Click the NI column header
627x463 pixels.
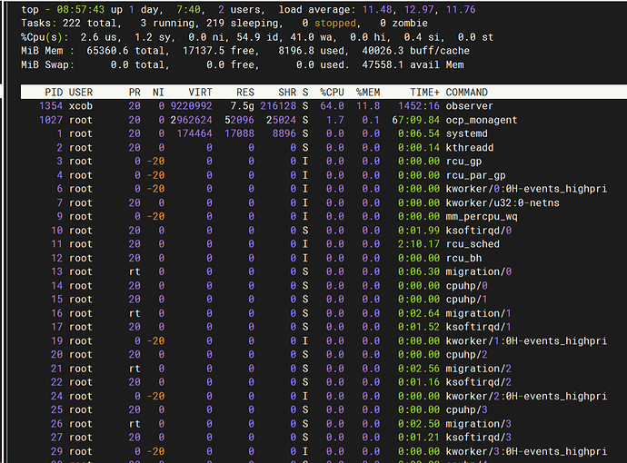pos(158,93)
